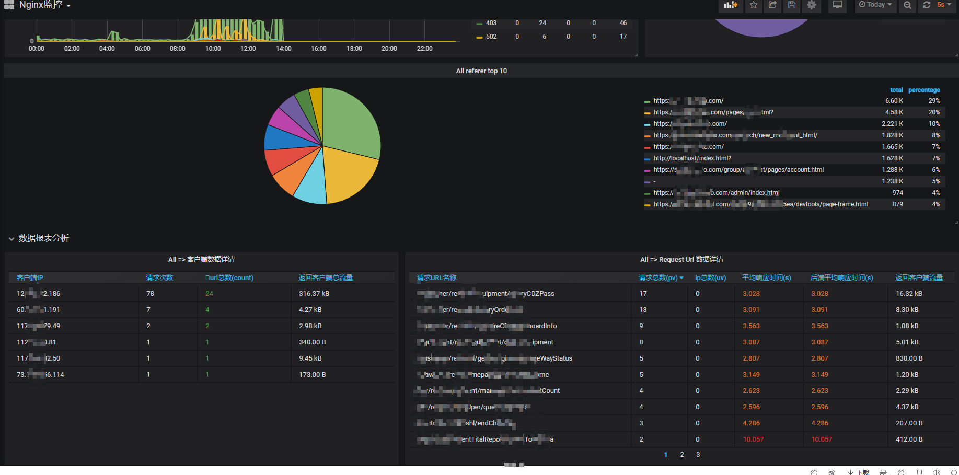This screenshot has height=475, width=959.
Task: Hide the 502 series via its legend entry
Action: click(x=490, y=37)
